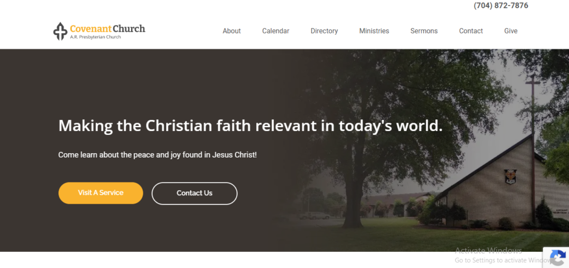Click the outlined Contact Us button
The width and height of the screenshot is (569, 268).
click(194, 193)
